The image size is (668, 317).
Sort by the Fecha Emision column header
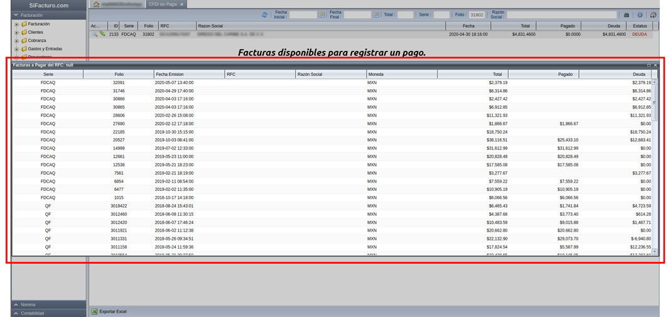click(188, 74)
